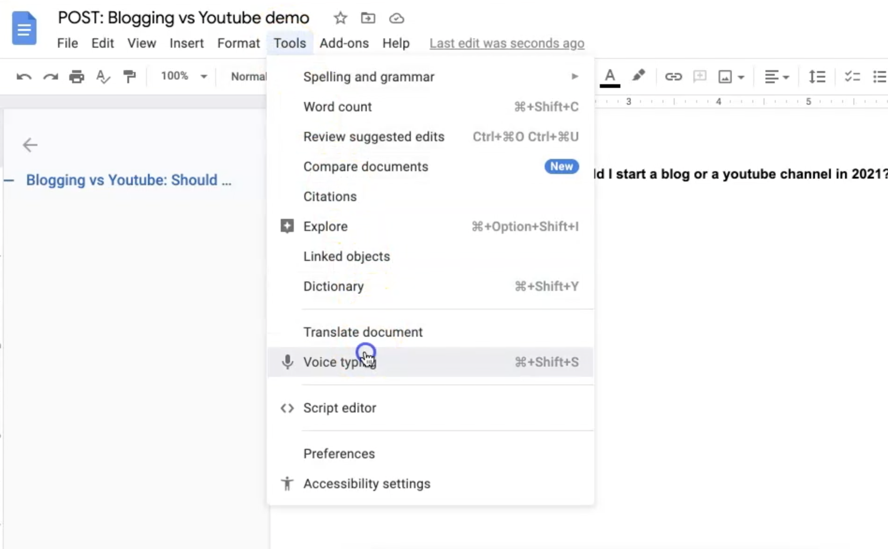Screen dimensions: 888x549
Task: Undo the last action
Action: point(24,76)
